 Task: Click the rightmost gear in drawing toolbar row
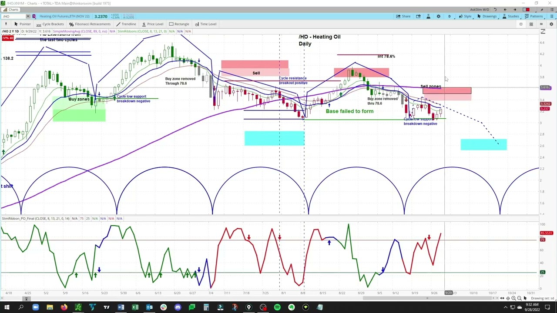[551, 24]
